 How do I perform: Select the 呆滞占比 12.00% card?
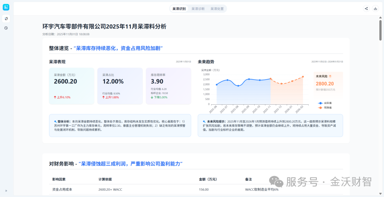point(120,86)
